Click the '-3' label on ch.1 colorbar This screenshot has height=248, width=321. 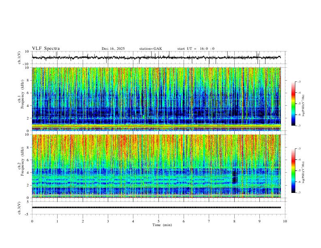(x=299, y=81)
